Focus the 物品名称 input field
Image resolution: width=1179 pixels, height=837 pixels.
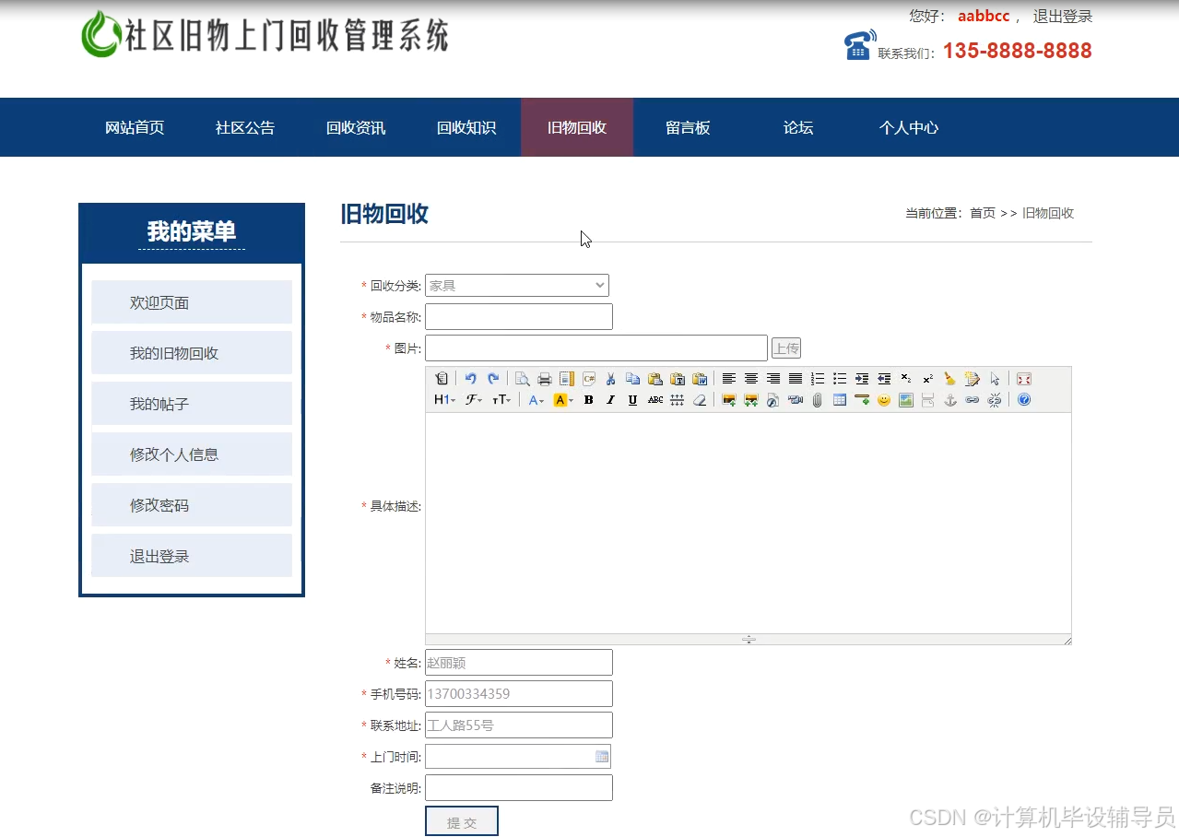tap(519, 316)
